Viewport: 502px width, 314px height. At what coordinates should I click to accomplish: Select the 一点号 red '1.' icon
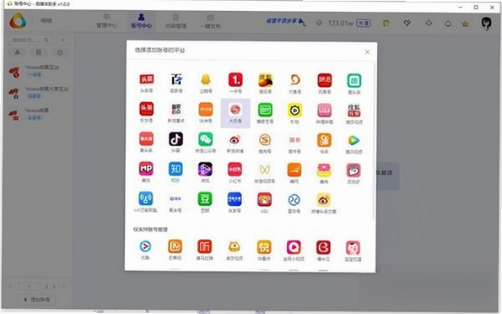point(235,79)
